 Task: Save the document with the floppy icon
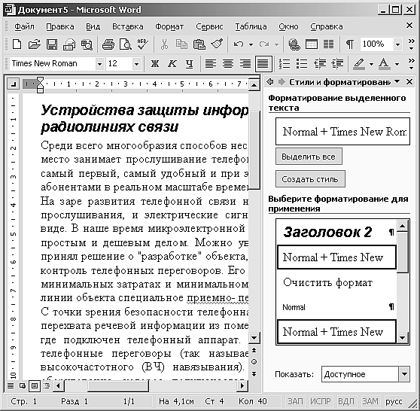click(52, 44)
